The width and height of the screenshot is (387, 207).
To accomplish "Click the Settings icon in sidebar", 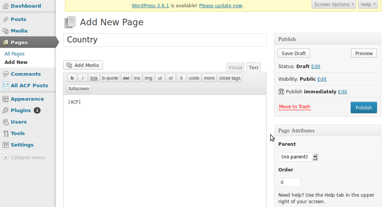I will coord(5,145).
